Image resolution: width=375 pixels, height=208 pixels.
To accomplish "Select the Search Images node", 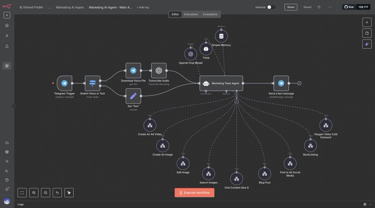I will pos(209,174).
